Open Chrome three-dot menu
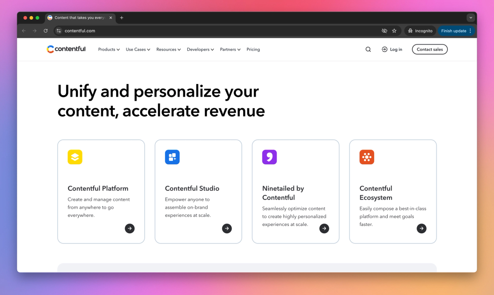This screenshot has height=295, width=494. point(471,31)
